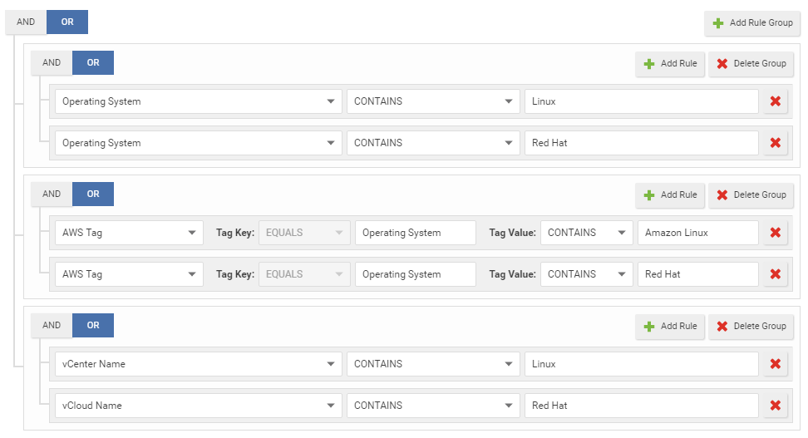Screen dimensions: 808x438
Task: Set the last group operator to AND
Action: [52, 326]
